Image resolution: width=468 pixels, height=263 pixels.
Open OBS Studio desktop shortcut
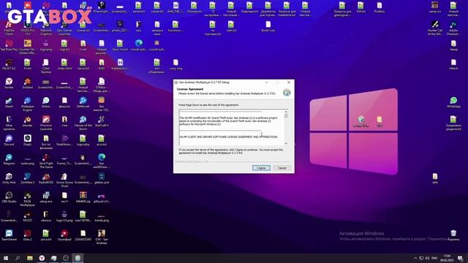pyautogui.click(x=9, y=197)
